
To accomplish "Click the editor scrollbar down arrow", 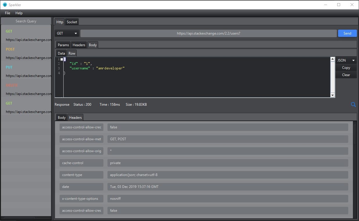I will [333, 95].
